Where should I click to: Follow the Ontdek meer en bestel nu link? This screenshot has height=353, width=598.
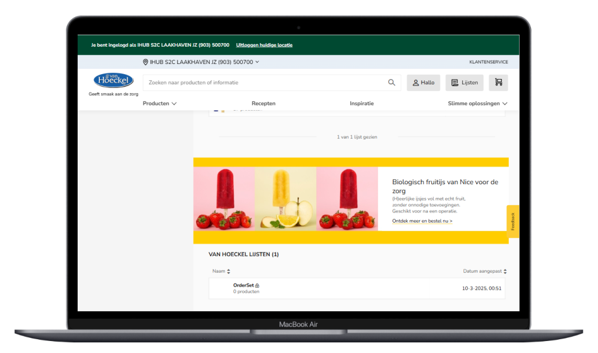(x=422, y=221)
